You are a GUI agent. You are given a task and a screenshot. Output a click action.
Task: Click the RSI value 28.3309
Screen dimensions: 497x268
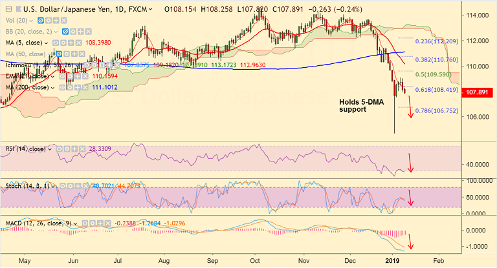coord(100,149)
